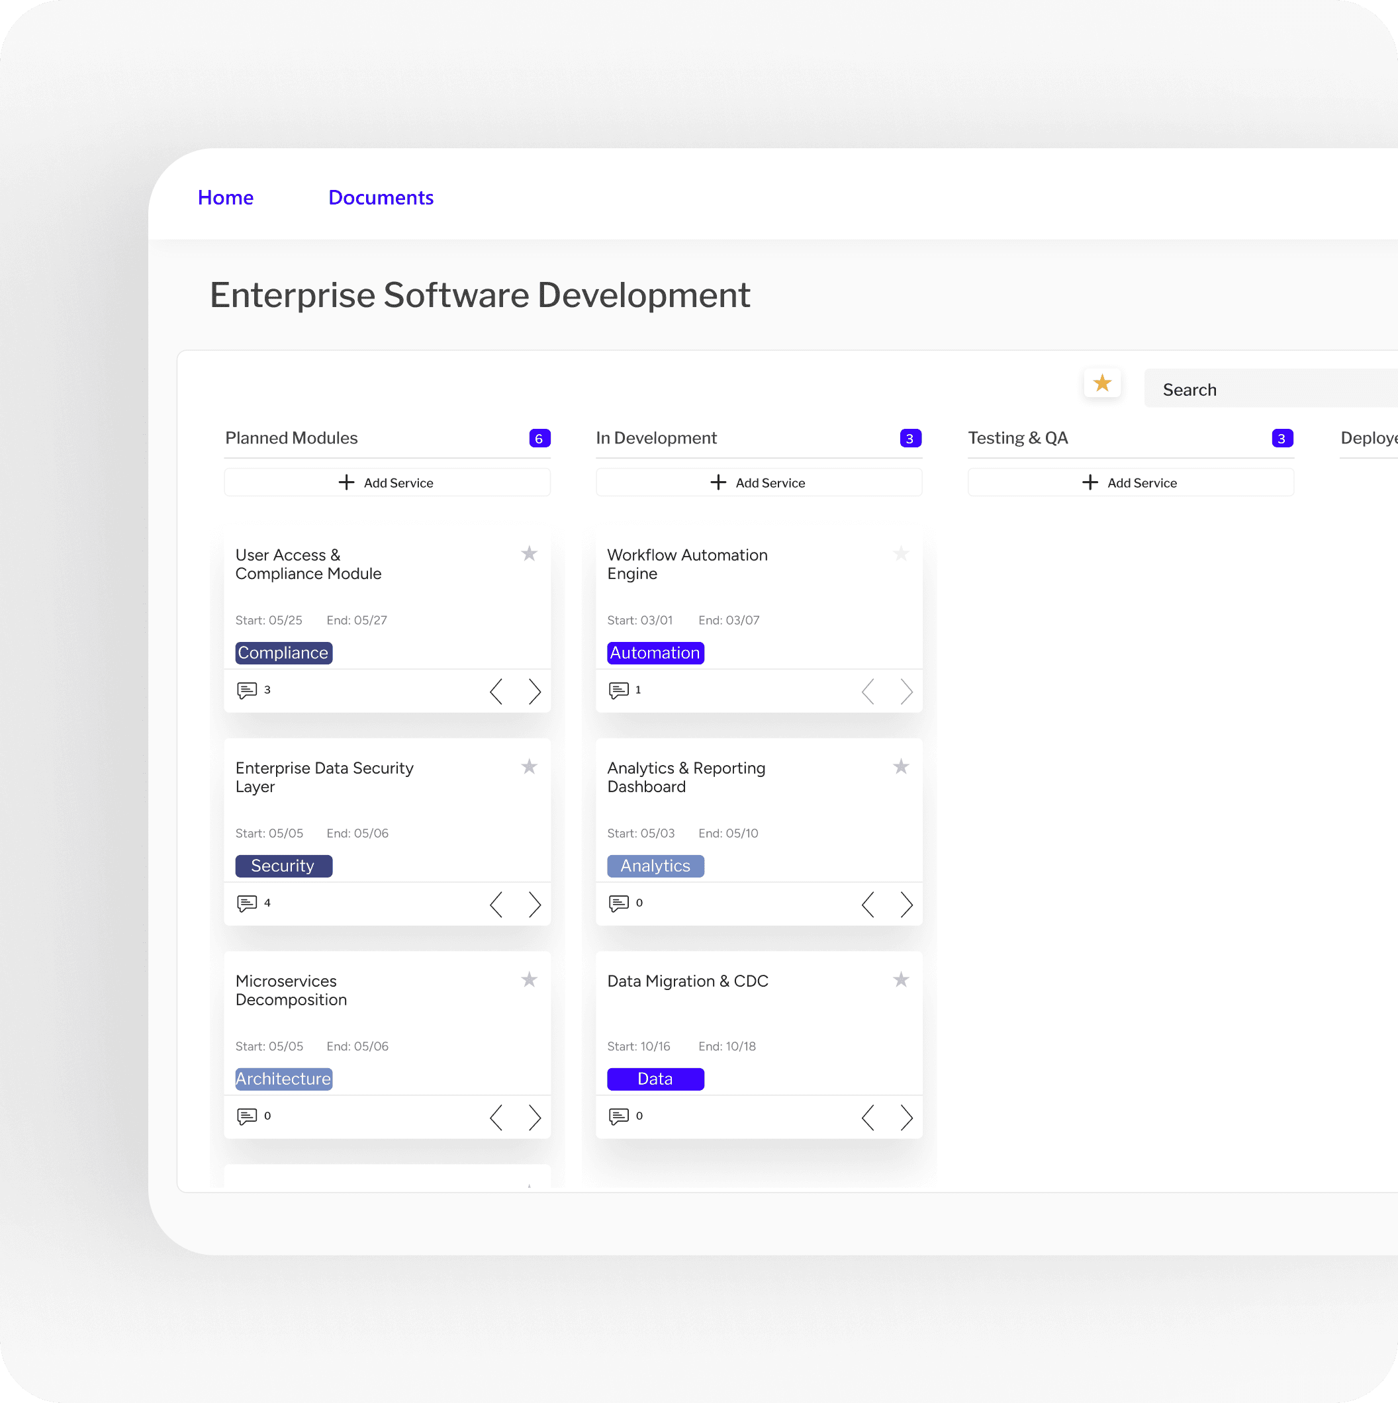Image resolution: width=1398 pixels, height=1403 pixels.
Task: Click comment icon on Data Migration & CDC card
Action: pyautogui.click(x=619, y=1115)
